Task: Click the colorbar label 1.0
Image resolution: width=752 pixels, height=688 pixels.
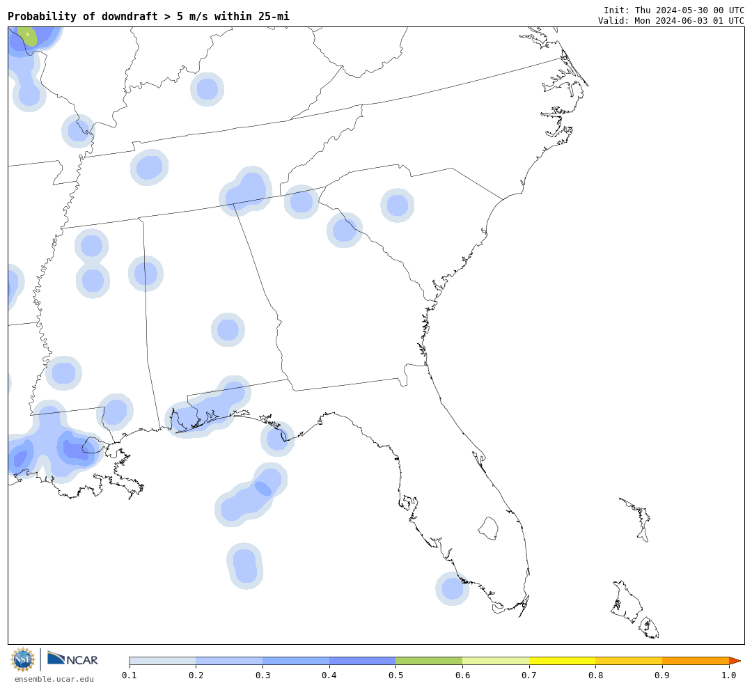Action: click(729, 675)
